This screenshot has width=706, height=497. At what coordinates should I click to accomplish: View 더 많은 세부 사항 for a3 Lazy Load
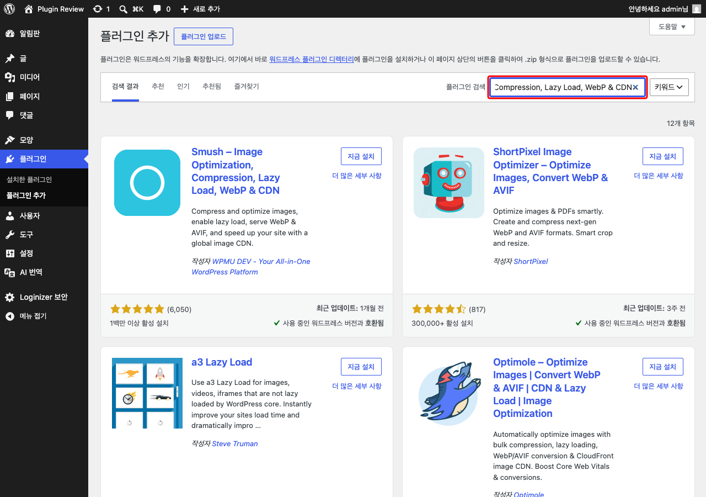357,387
